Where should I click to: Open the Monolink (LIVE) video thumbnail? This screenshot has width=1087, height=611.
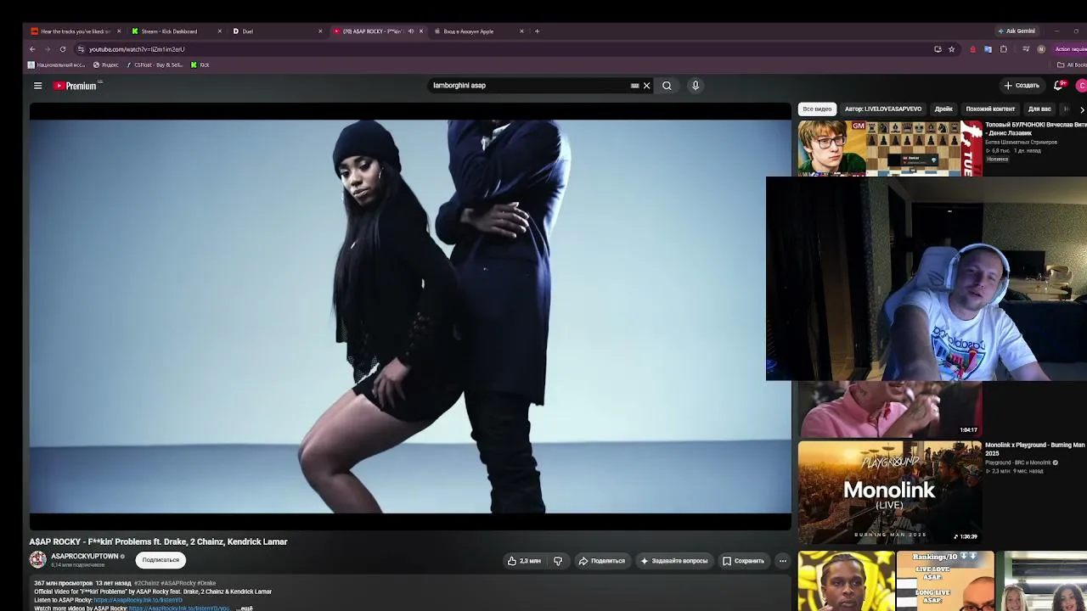pyautogui.click(x=889, y=492)
